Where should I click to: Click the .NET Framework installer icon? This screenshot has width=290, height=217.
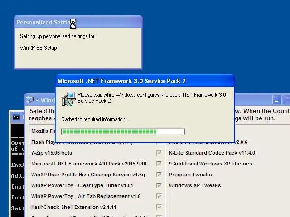point(68,99)
